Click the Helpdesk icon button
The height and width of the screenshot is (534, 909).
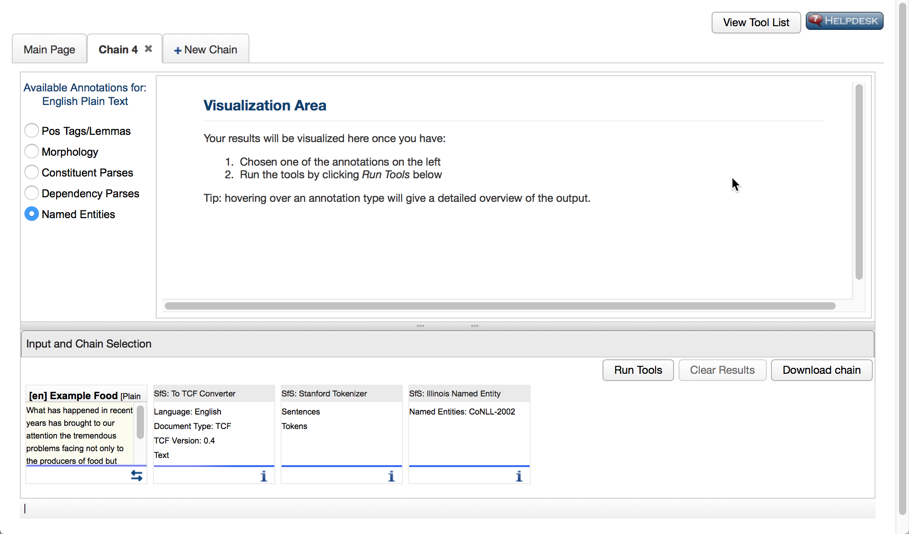tap(844, 21)
